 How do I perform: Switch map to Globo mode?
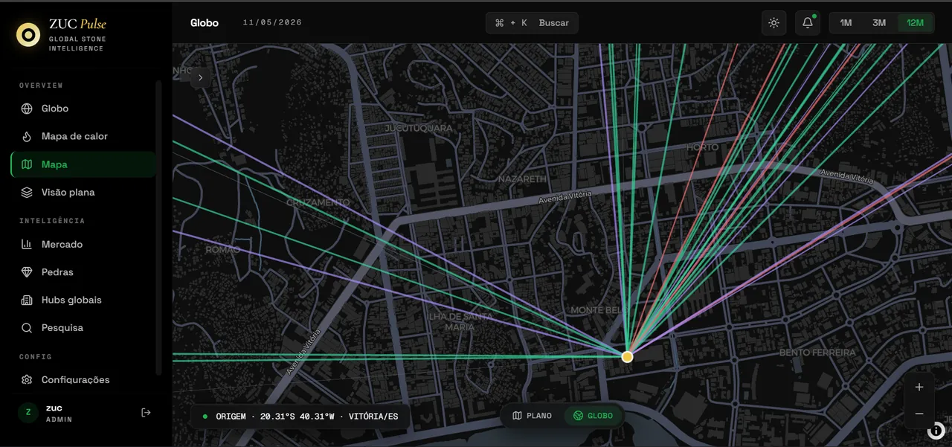pyautogui.click(x=594, y=416)
